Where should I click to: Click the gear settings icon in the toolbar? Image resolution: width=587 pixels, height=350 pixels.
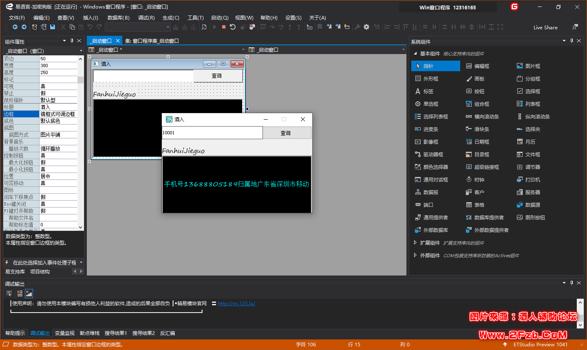click(366, 27)
